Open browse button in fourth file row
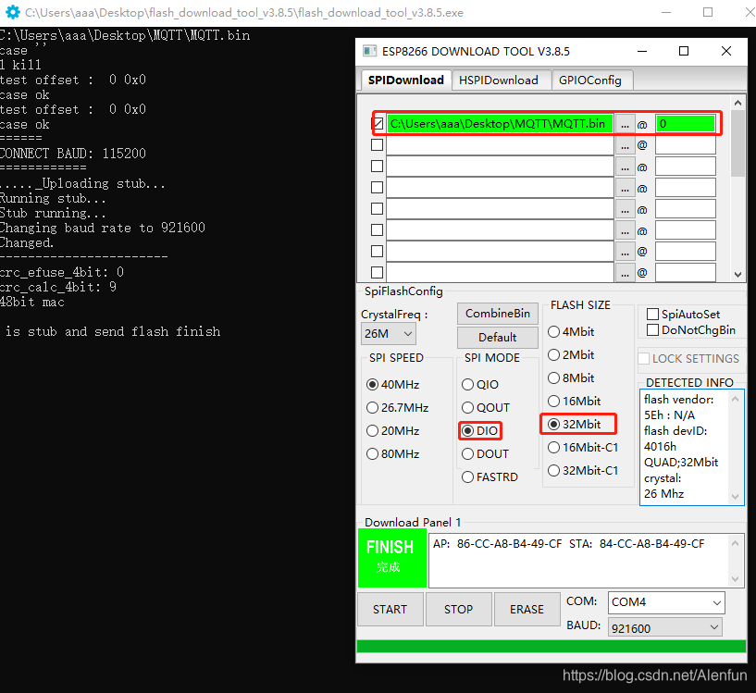The height and width of the screenshot is (693, 756). tap(625, 188)
